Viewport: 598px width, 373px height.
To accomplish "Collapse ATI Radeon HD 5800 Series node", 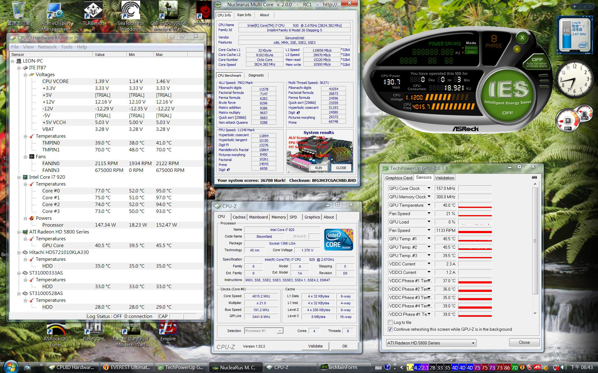I will pyautogui.click(x=19, y=232).
